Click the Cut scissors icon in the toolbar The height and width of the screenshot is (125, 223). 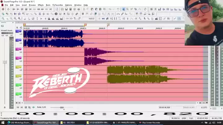tap(84, 9)
